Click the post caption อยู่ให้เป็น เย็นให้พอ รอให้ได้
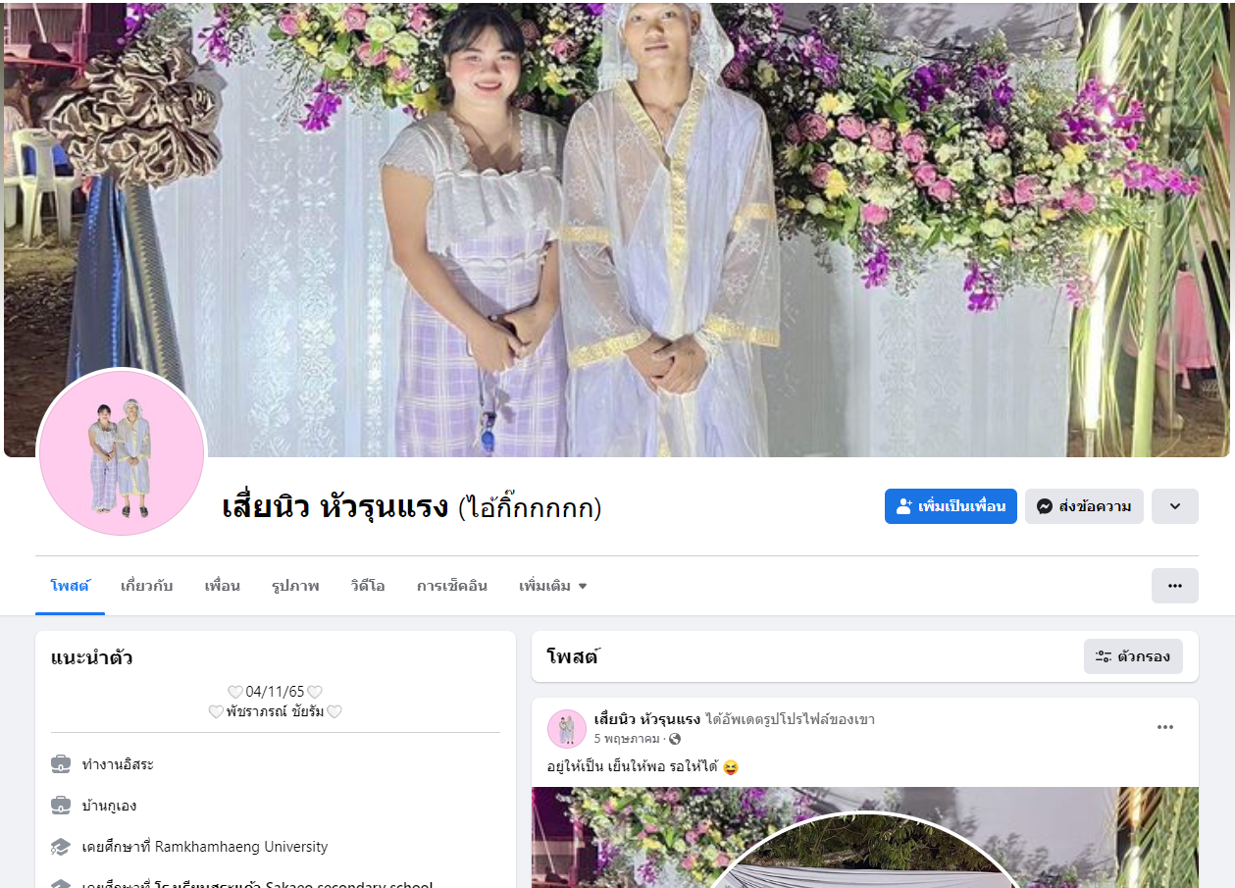 (x=633, y=766)
